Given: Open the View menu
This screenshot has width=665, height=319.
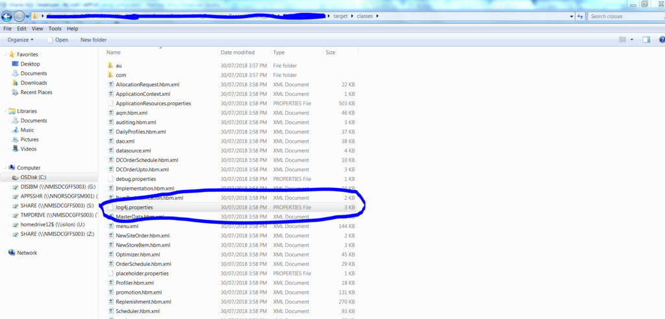Looking at the screenshot, I should 37,29.
